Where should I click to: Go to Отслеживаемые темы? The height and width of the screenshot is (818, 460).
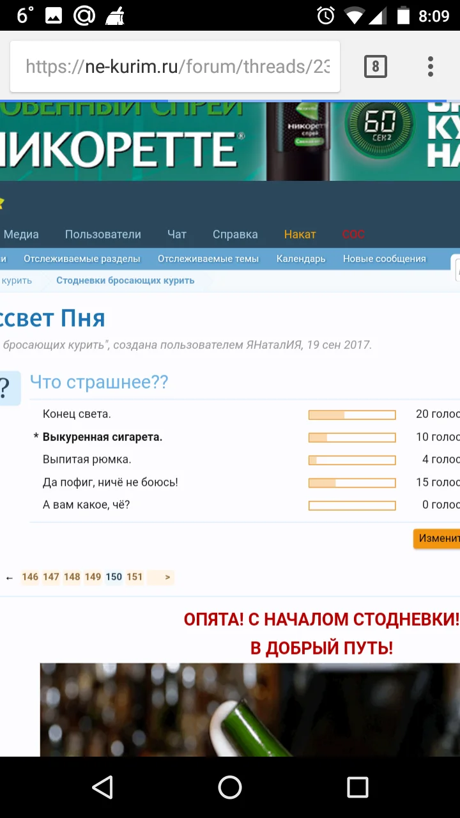(x=208, y=259)
